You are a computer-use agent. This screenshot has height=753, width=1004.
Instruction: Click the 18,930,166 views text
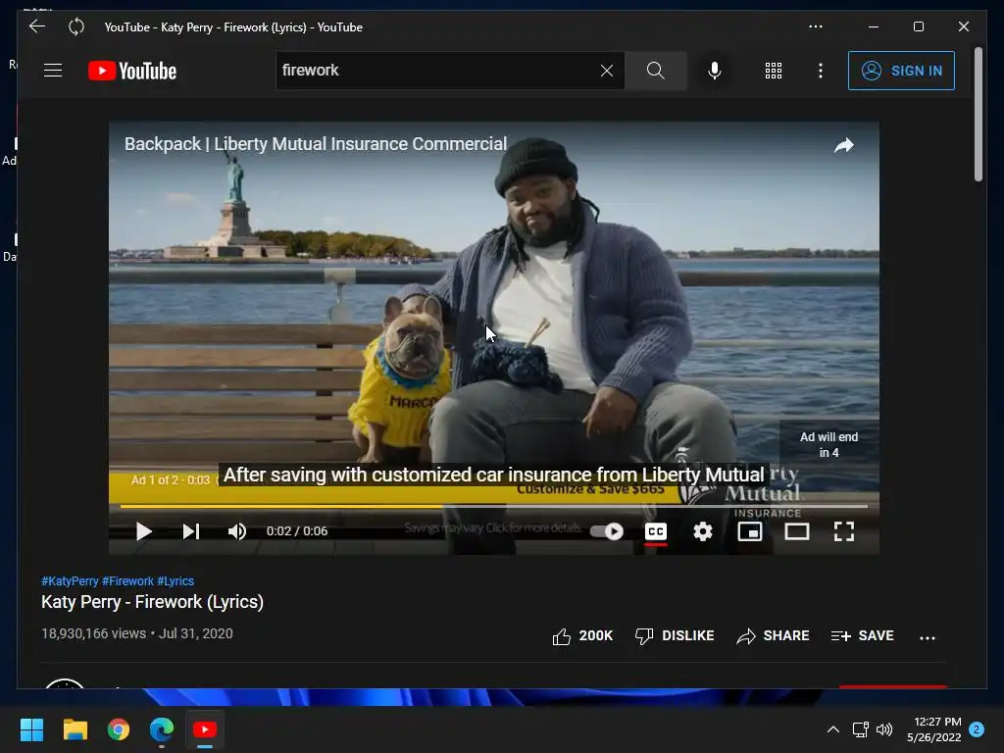point(93,633)
